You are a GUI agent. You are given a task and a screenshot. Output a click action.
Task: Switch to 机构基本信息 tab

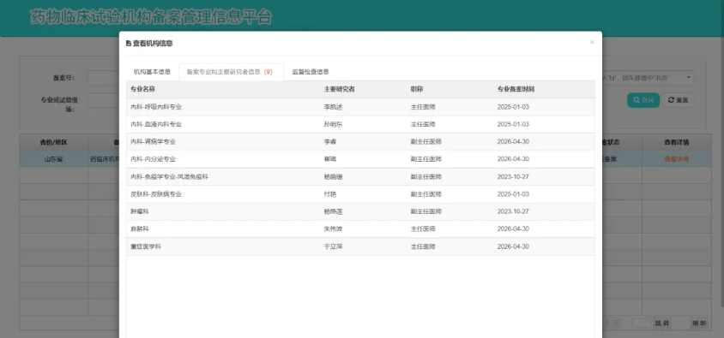click(x=153, y=72)
